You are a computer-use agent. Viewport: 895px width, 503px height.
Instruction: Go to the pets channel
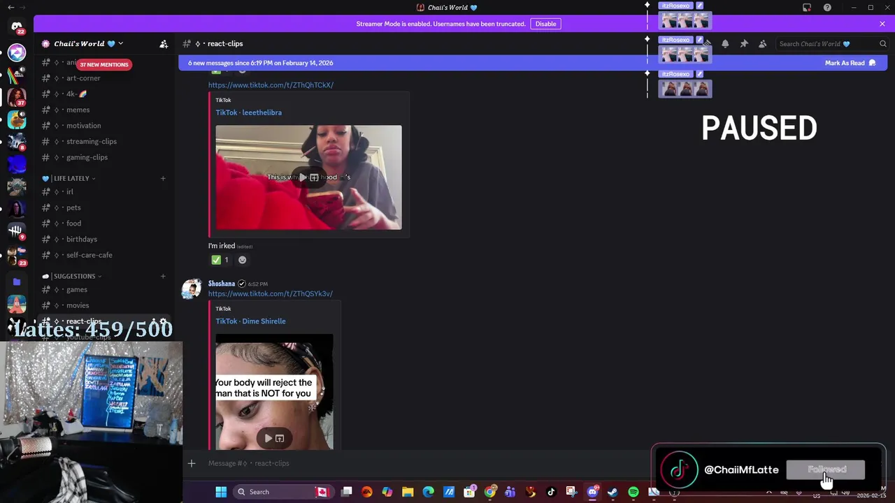pos(73,207)
